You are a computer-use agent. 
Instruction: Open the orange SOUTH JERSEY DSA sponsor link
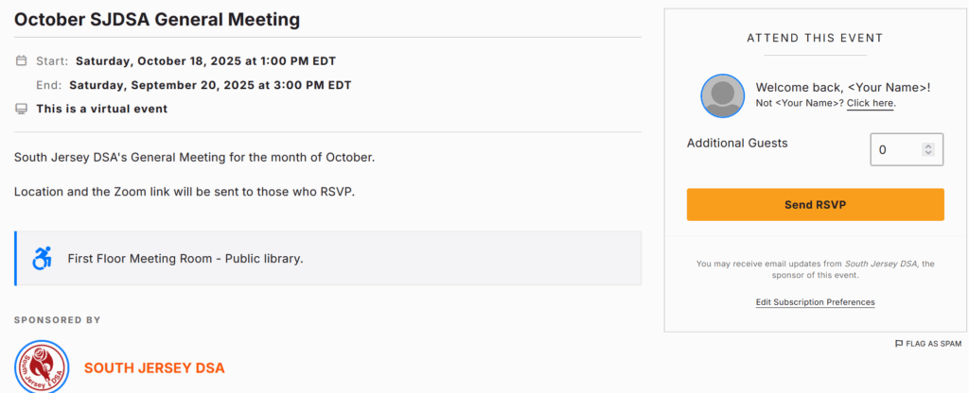154,367
